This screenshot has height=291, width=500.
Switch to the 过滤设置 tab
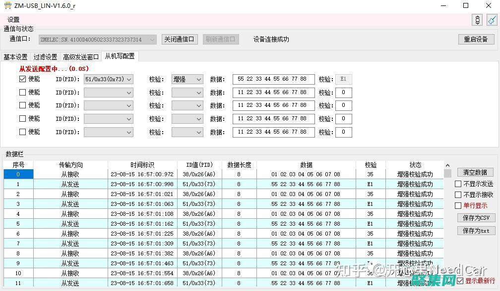[45, 56]
